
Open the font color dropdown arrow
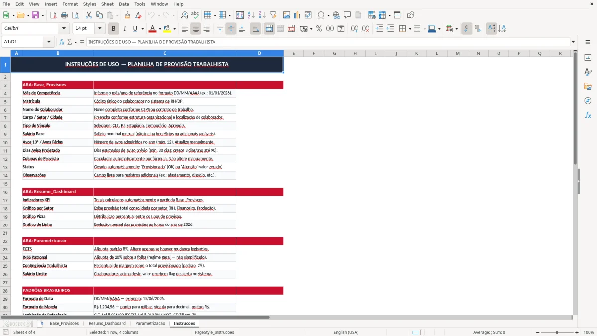(x=160, y=29)
